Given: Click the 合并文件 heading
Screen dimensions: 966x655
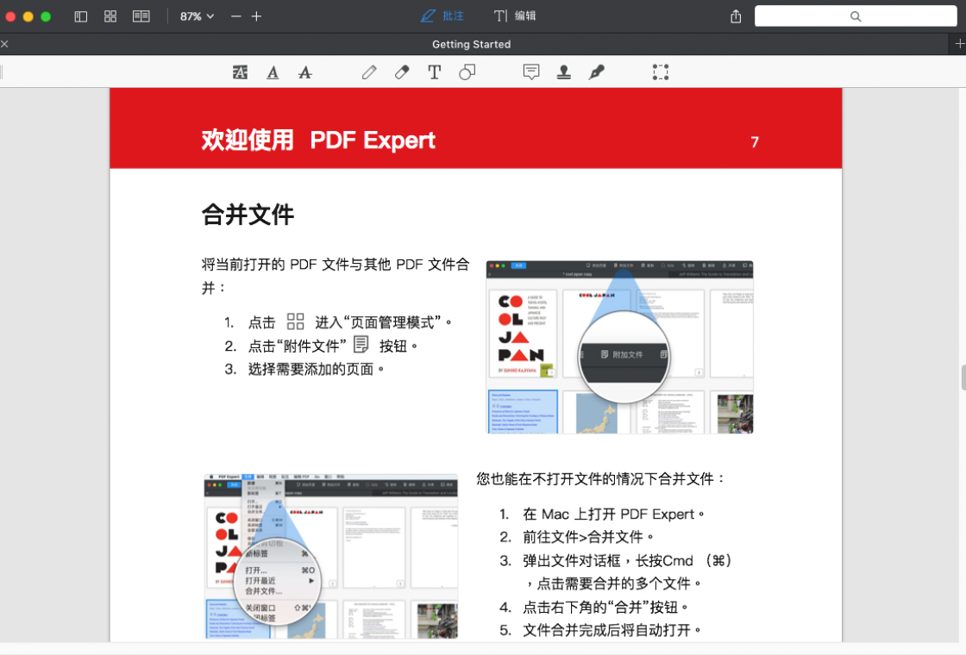Looking at the screenshot, I should pos(248,215).
